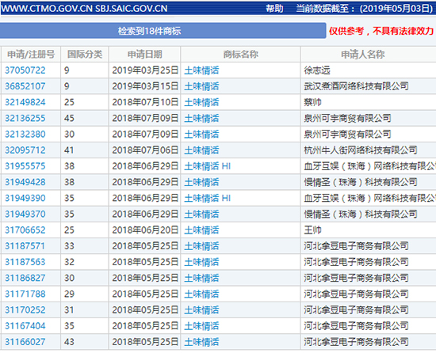Open registration number 31949428 link

(25, 182)
